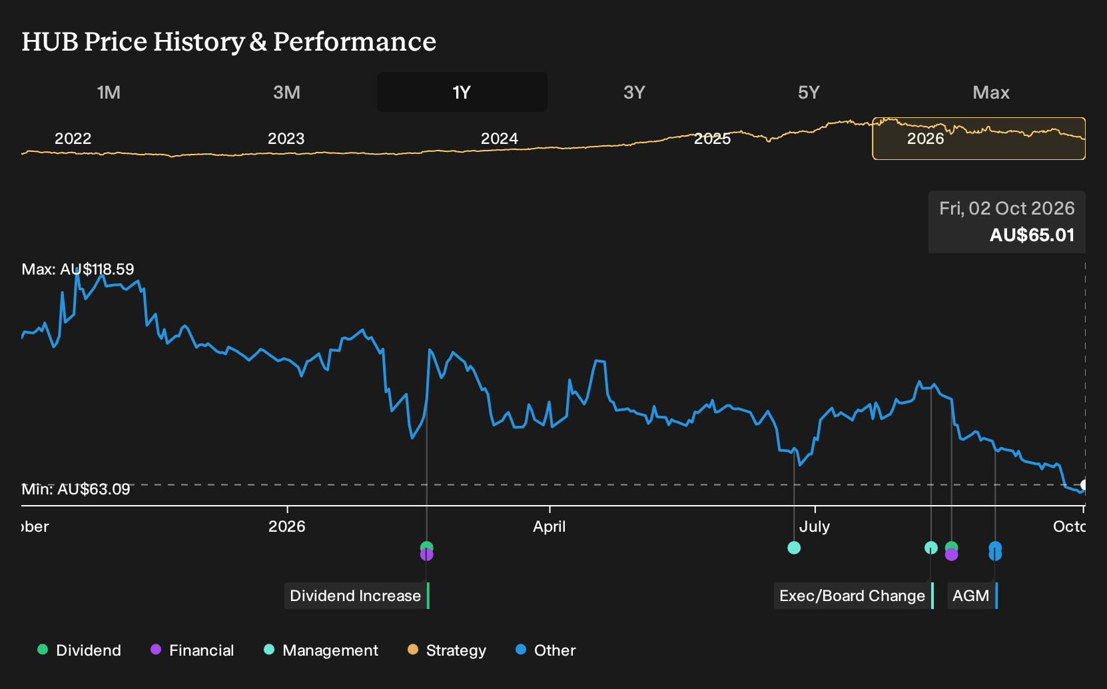1107x689 pixels.
Task: Toggle the Financial legend filter
Action: pyautogui.click(x=192, y=650)
